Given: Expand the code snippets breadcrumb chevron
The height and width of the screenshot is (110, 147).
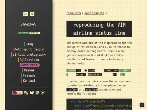Looking at the screenshot, I should tap(107, 13).
